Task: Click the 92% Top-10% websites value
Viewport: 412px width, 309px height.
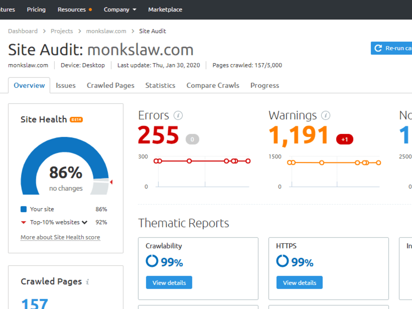Action: [x=101, y=222]
